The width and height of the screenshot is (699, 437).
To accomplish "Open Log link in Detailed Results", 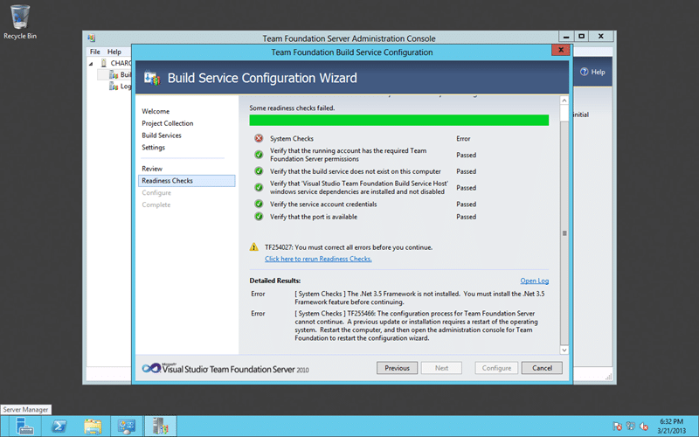I will click(x=534, y=281).
